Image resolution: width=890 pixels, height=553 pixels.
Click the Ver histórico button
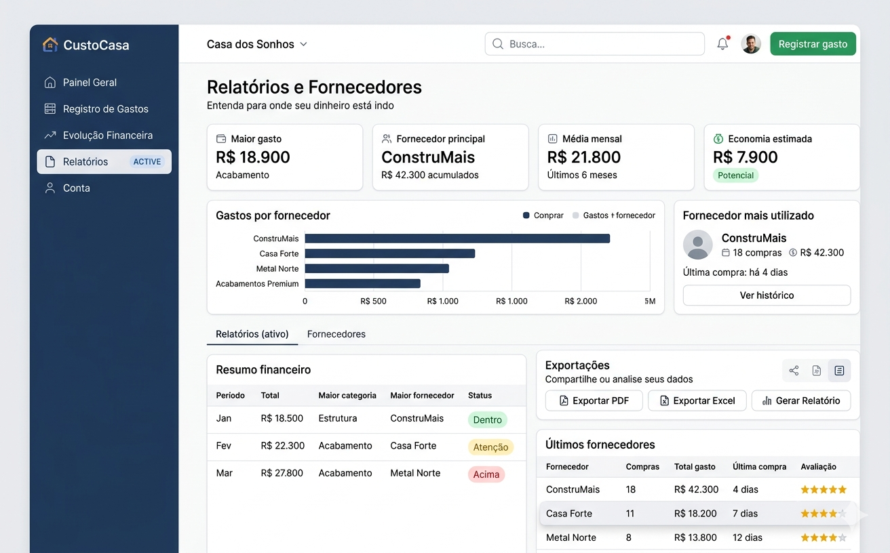tap(767, 295)
